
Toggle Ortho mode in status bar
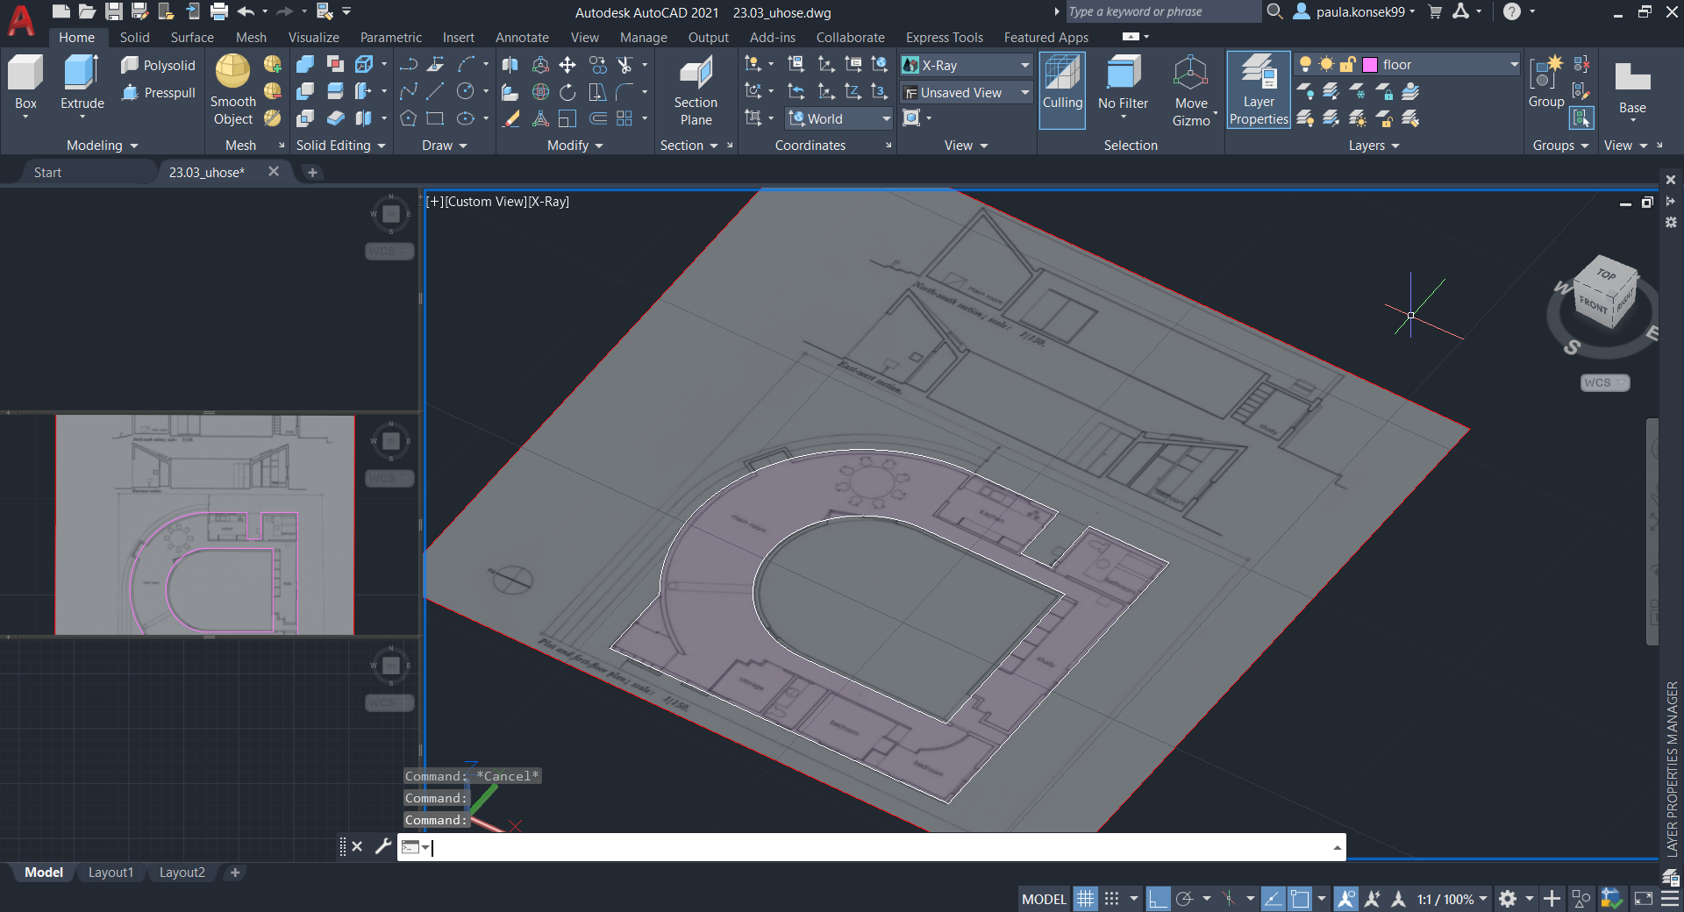coord(1158,899)
